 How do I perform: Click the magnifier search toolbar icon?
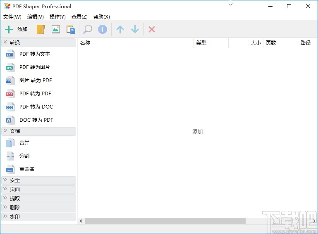tap(88, 29)
